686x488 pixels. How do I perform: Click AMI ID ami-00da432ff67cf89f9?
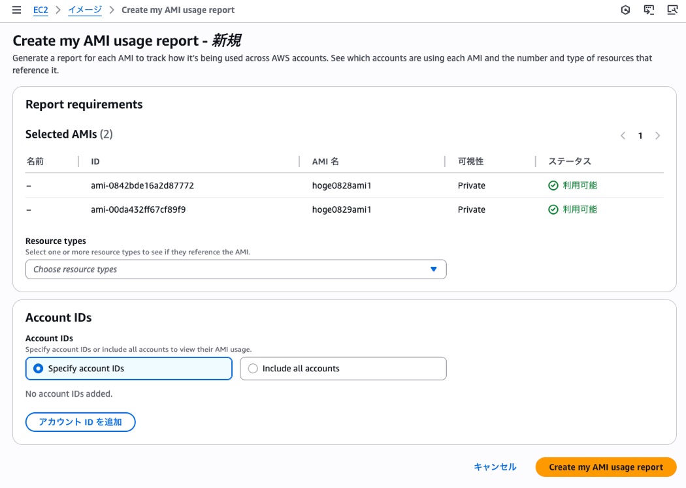coord(139,209)
